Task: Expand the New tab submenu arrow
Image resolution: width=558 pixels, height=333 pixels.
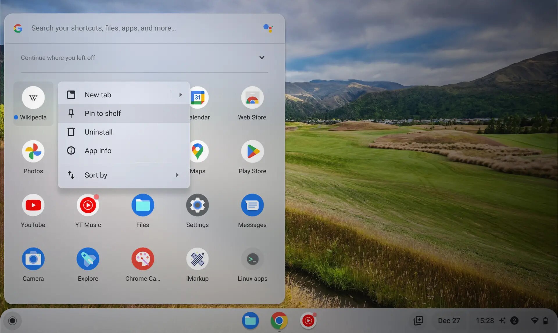Action: tap(180, 95)
